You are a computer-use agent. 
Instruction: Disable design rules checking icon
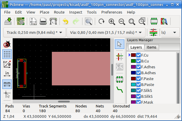tap(7, 44)
